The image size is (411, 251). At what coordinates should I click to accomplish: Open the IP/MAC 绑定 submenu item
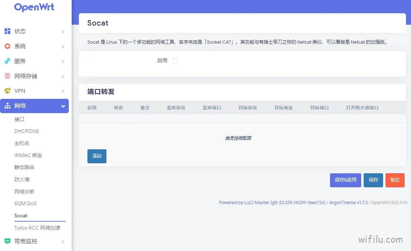click(28, 155)
